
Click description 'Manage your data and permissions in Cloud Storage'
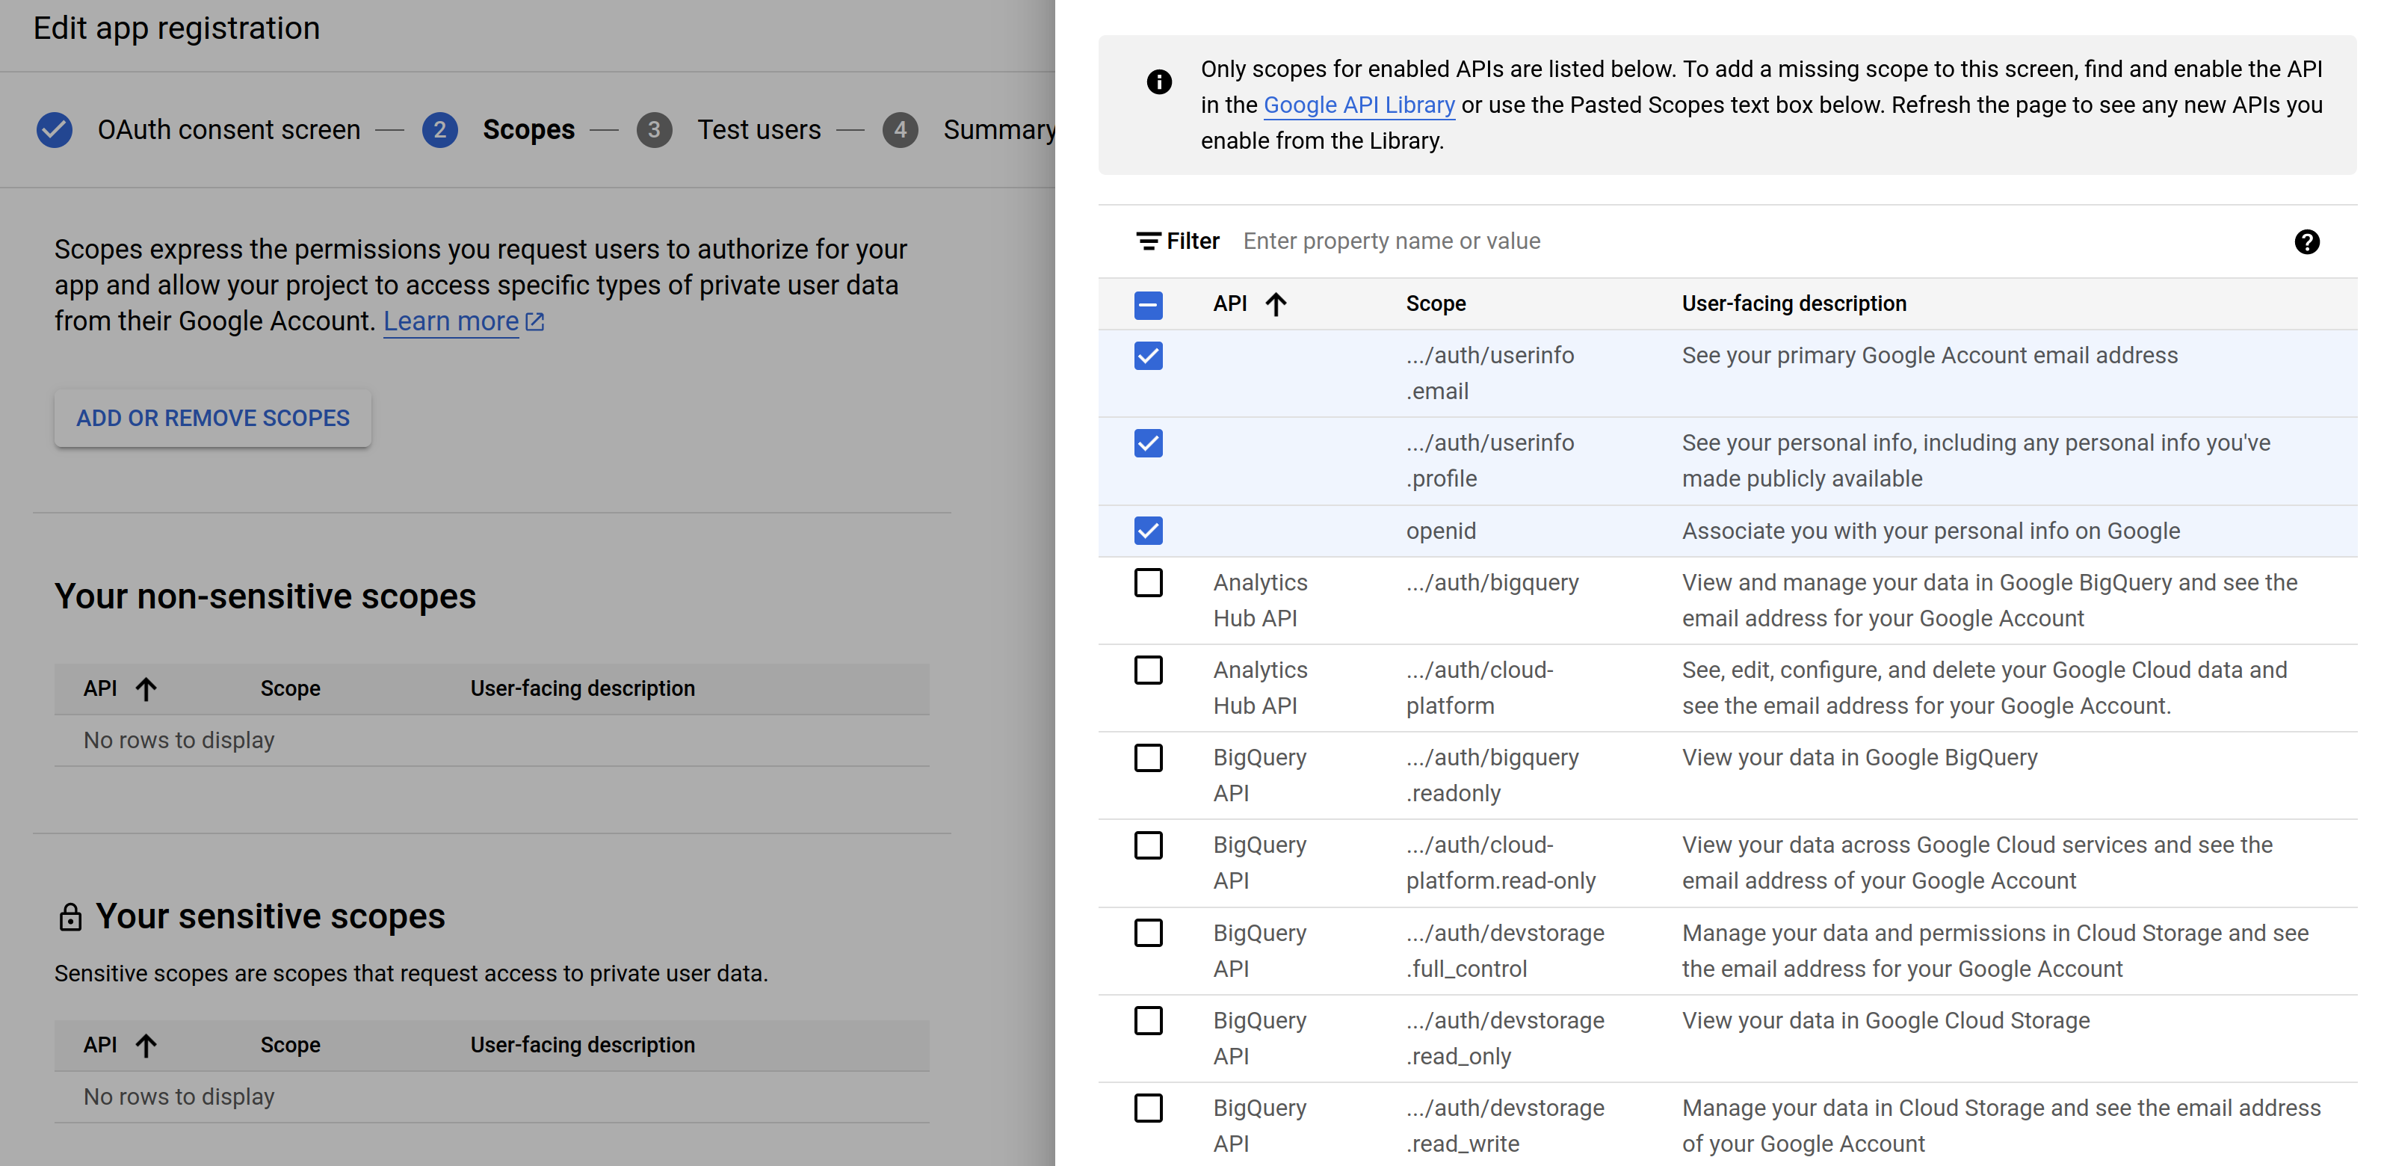coord(1995,951)
